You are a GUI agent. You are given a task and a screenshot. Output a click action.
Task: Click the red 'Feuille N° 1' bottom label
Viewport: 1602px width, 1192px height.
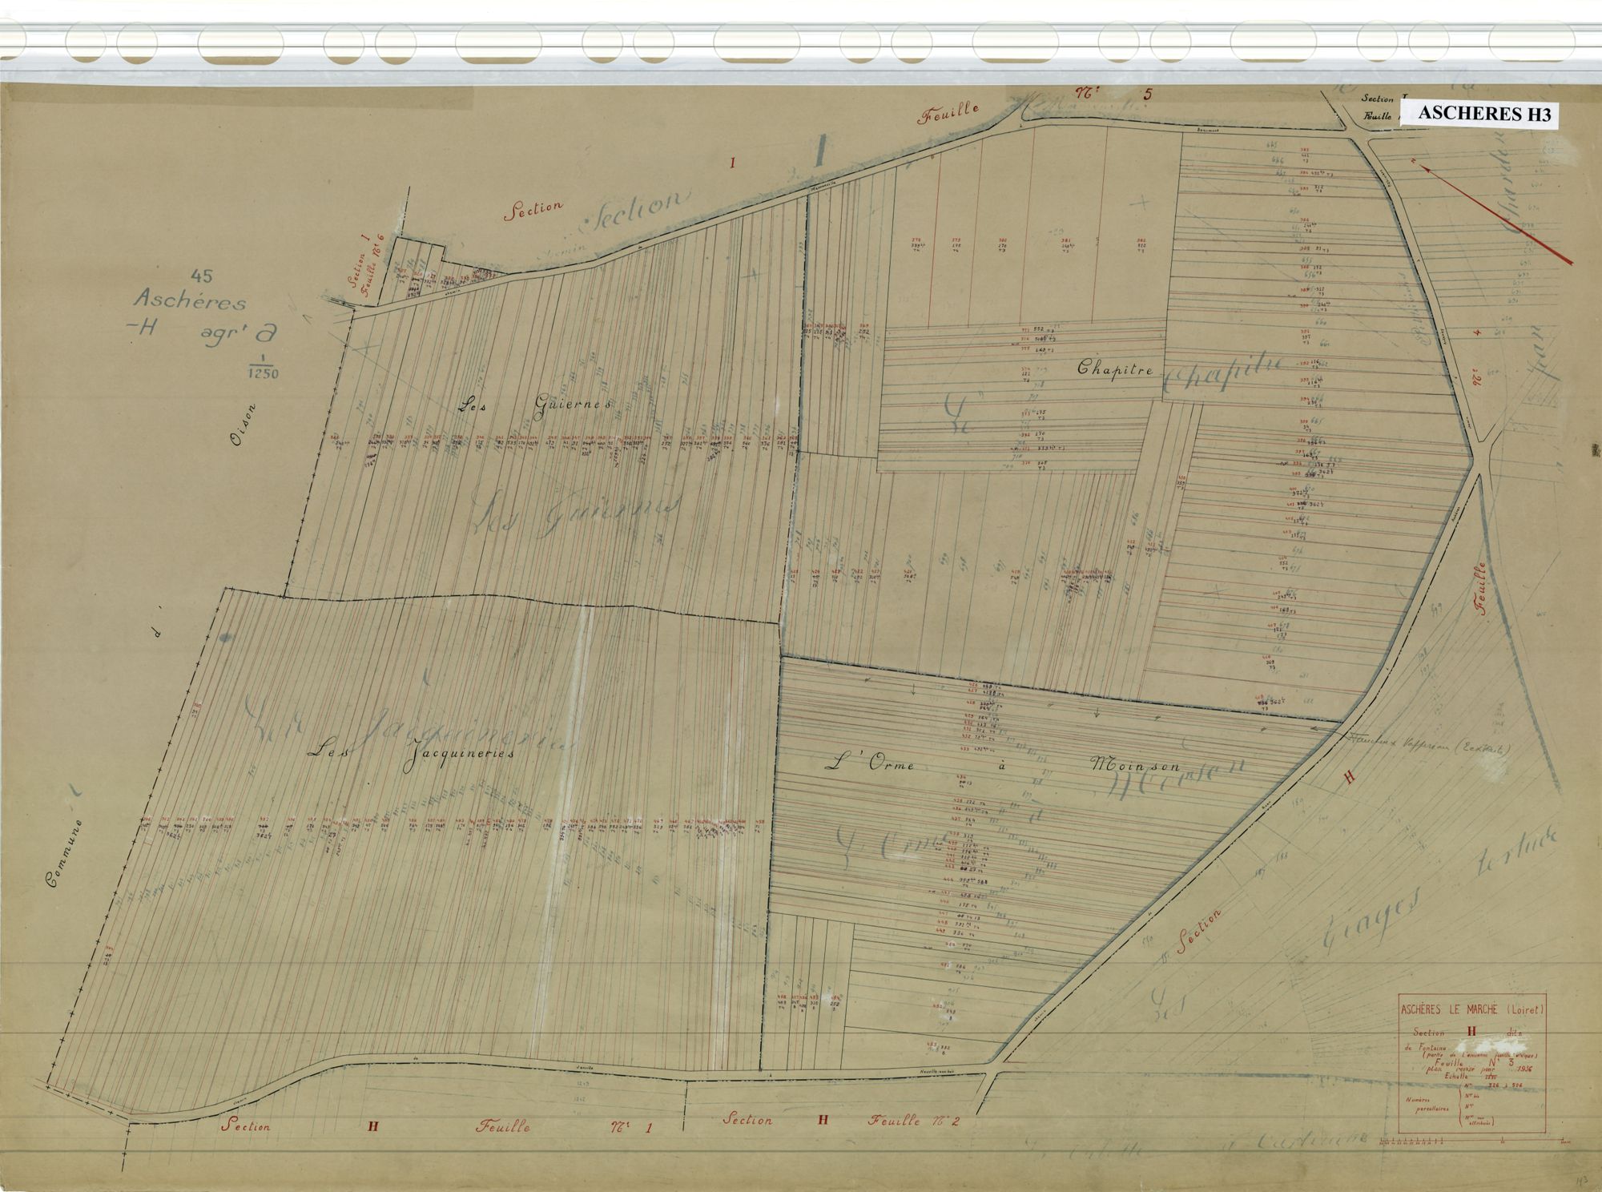[566, 1126]
